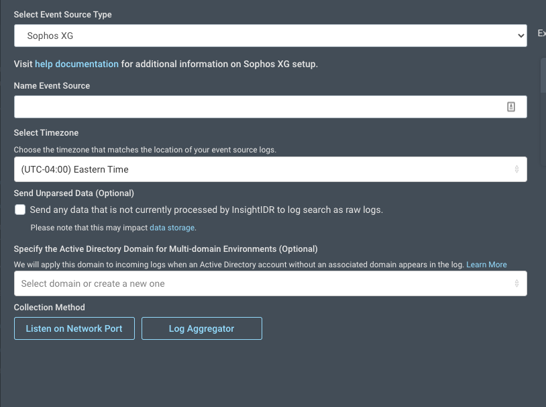The height and width of the screenshot is (407, 546).
Task: Click the 'Select Timezone' field label
Action: [46, 133]
